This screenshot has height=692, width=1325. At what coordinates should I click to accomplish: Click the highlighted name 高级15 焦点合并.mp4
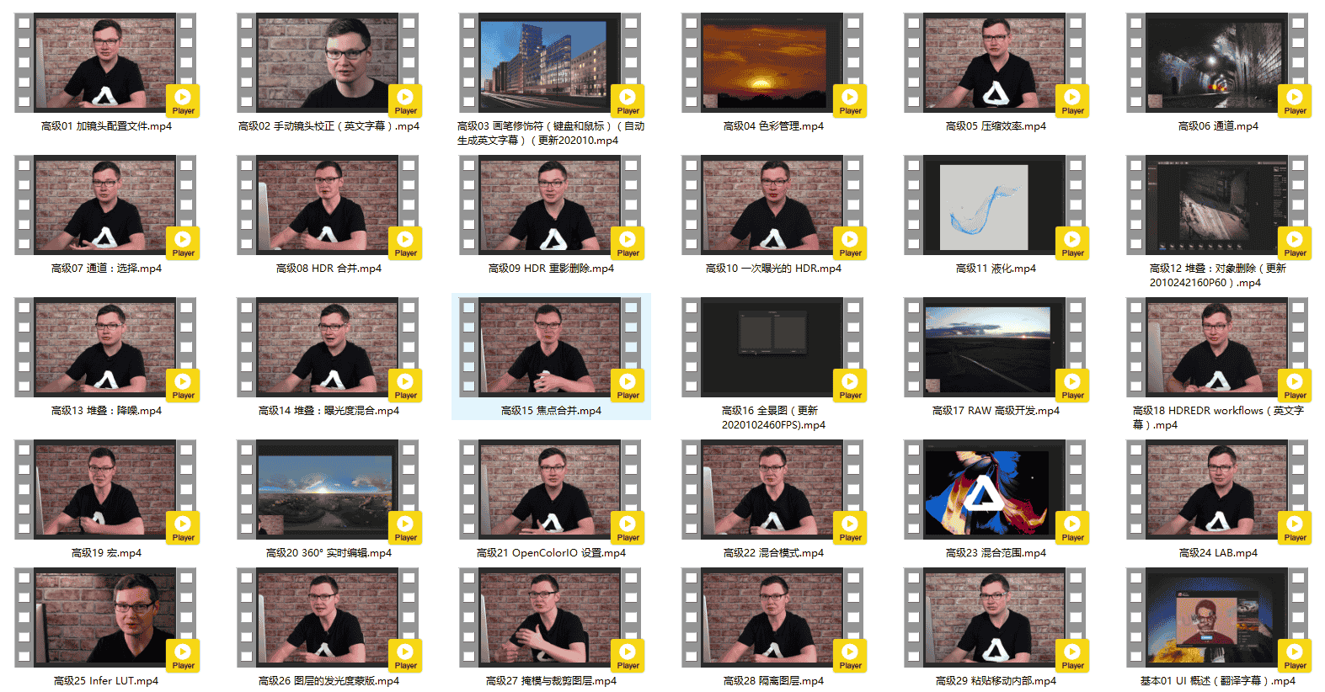pyautogui.click(x=551, y=411)
